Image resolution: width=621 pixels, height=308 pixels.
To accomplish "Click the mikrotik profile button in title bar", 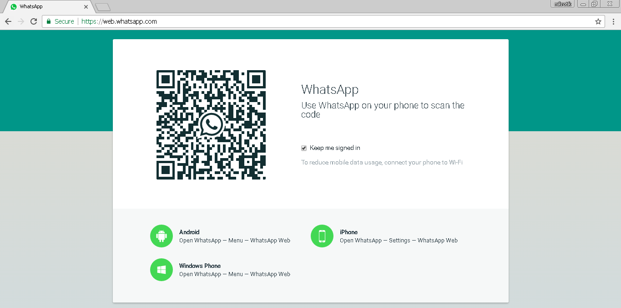I will 562,4.
